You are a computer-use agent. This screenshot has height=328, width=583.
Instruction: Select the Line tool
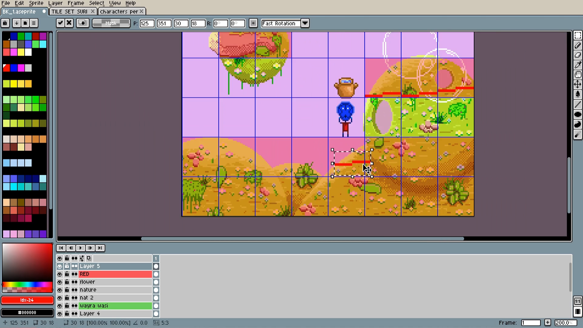click(578, 104)
